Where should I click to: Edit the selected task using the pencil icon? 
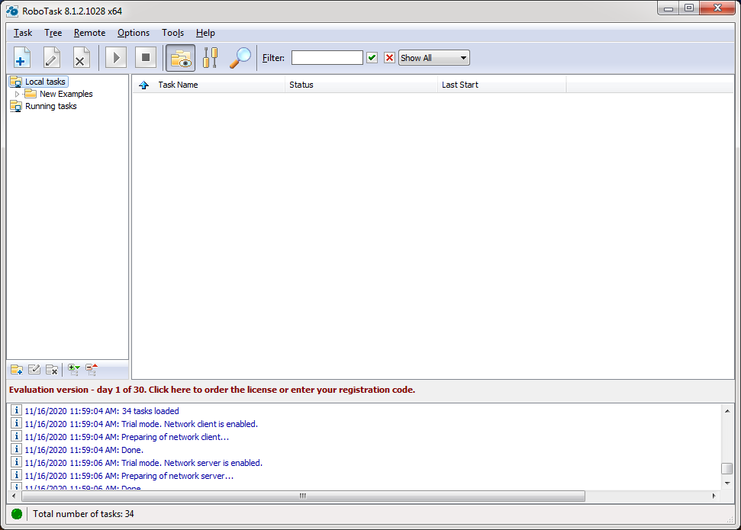click(51, 57)
